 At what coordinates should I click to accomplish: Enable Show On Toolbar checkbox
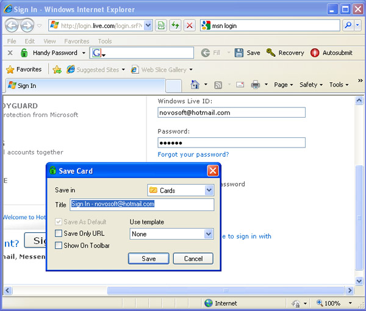pos(59,245)
